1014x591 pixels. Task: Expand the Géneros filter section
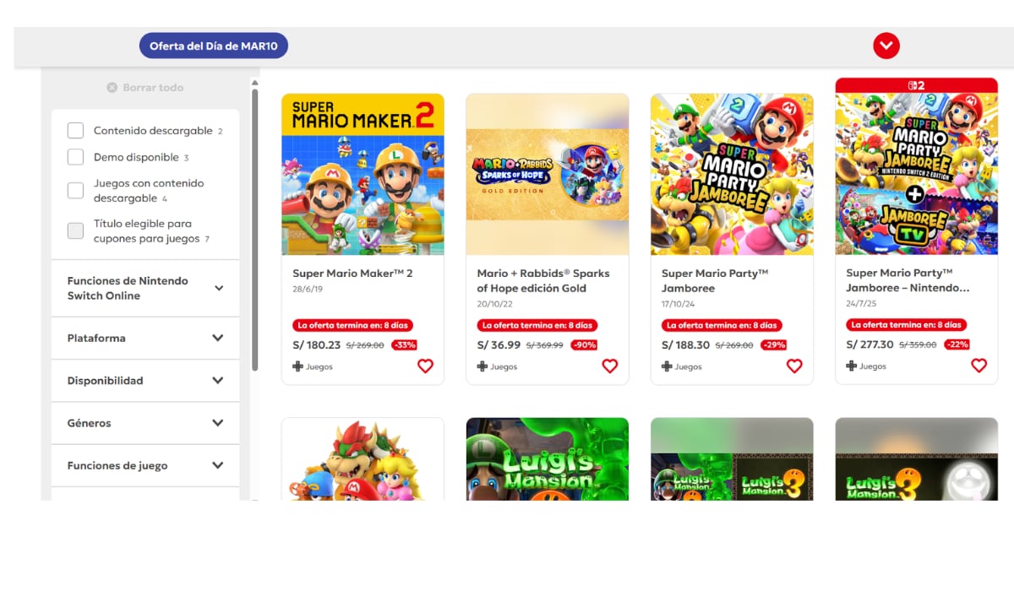point(145,422)
